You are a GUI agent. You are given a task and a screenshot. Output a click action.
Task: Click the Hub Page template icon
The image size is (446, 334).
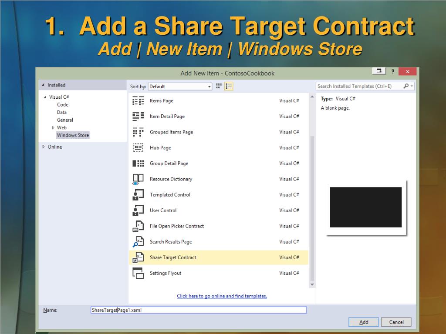[x=138, y=148]
